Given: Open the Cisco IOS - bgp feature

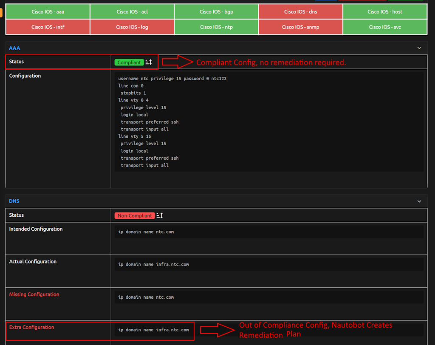Looking at the screenshot, I should coord(216,11).
